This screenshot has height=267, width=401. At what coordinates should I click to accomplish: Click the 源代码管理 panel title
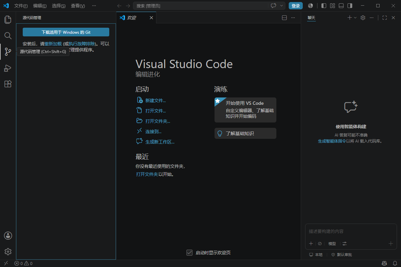tap(32, 18)
